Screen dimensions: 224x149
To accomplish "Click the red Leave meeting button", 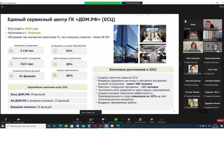I will pyautogui.click(x=220, y=120).
